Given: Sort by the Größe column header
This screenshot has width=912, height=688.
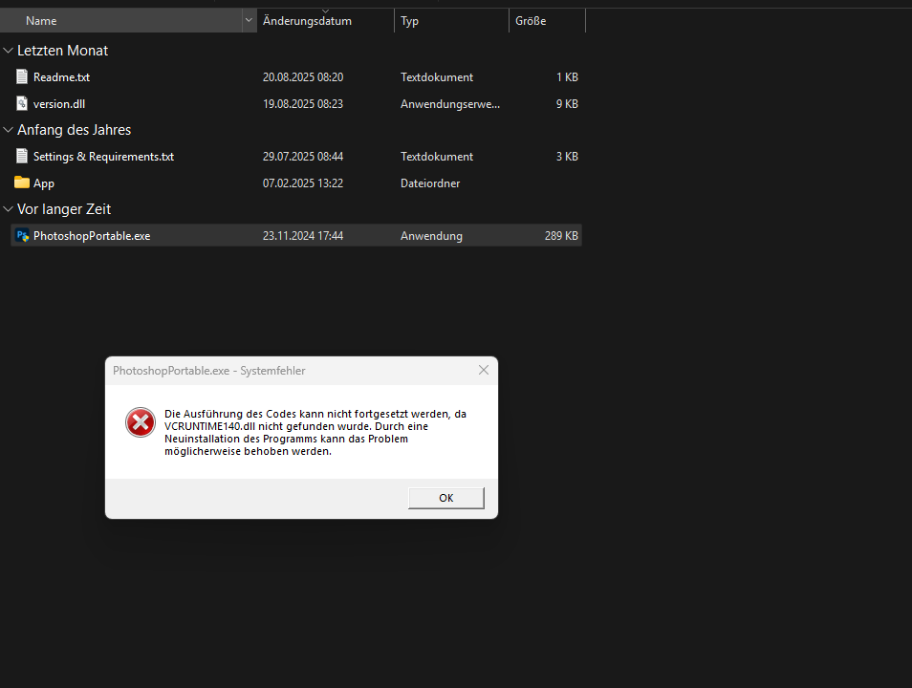Looking at the screenshot, I should tap(547, 20).
